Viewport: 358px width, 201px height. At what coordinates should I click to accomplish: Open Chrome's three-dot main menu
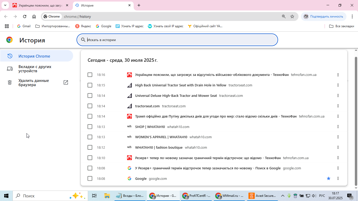click(x=352, y=16)
